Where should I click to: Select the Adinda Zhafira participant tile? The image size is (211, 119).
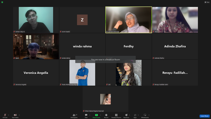pyautogui.click(x=175, y=46)
